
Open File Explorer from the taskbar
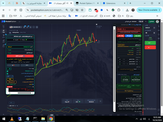point(43,119)
